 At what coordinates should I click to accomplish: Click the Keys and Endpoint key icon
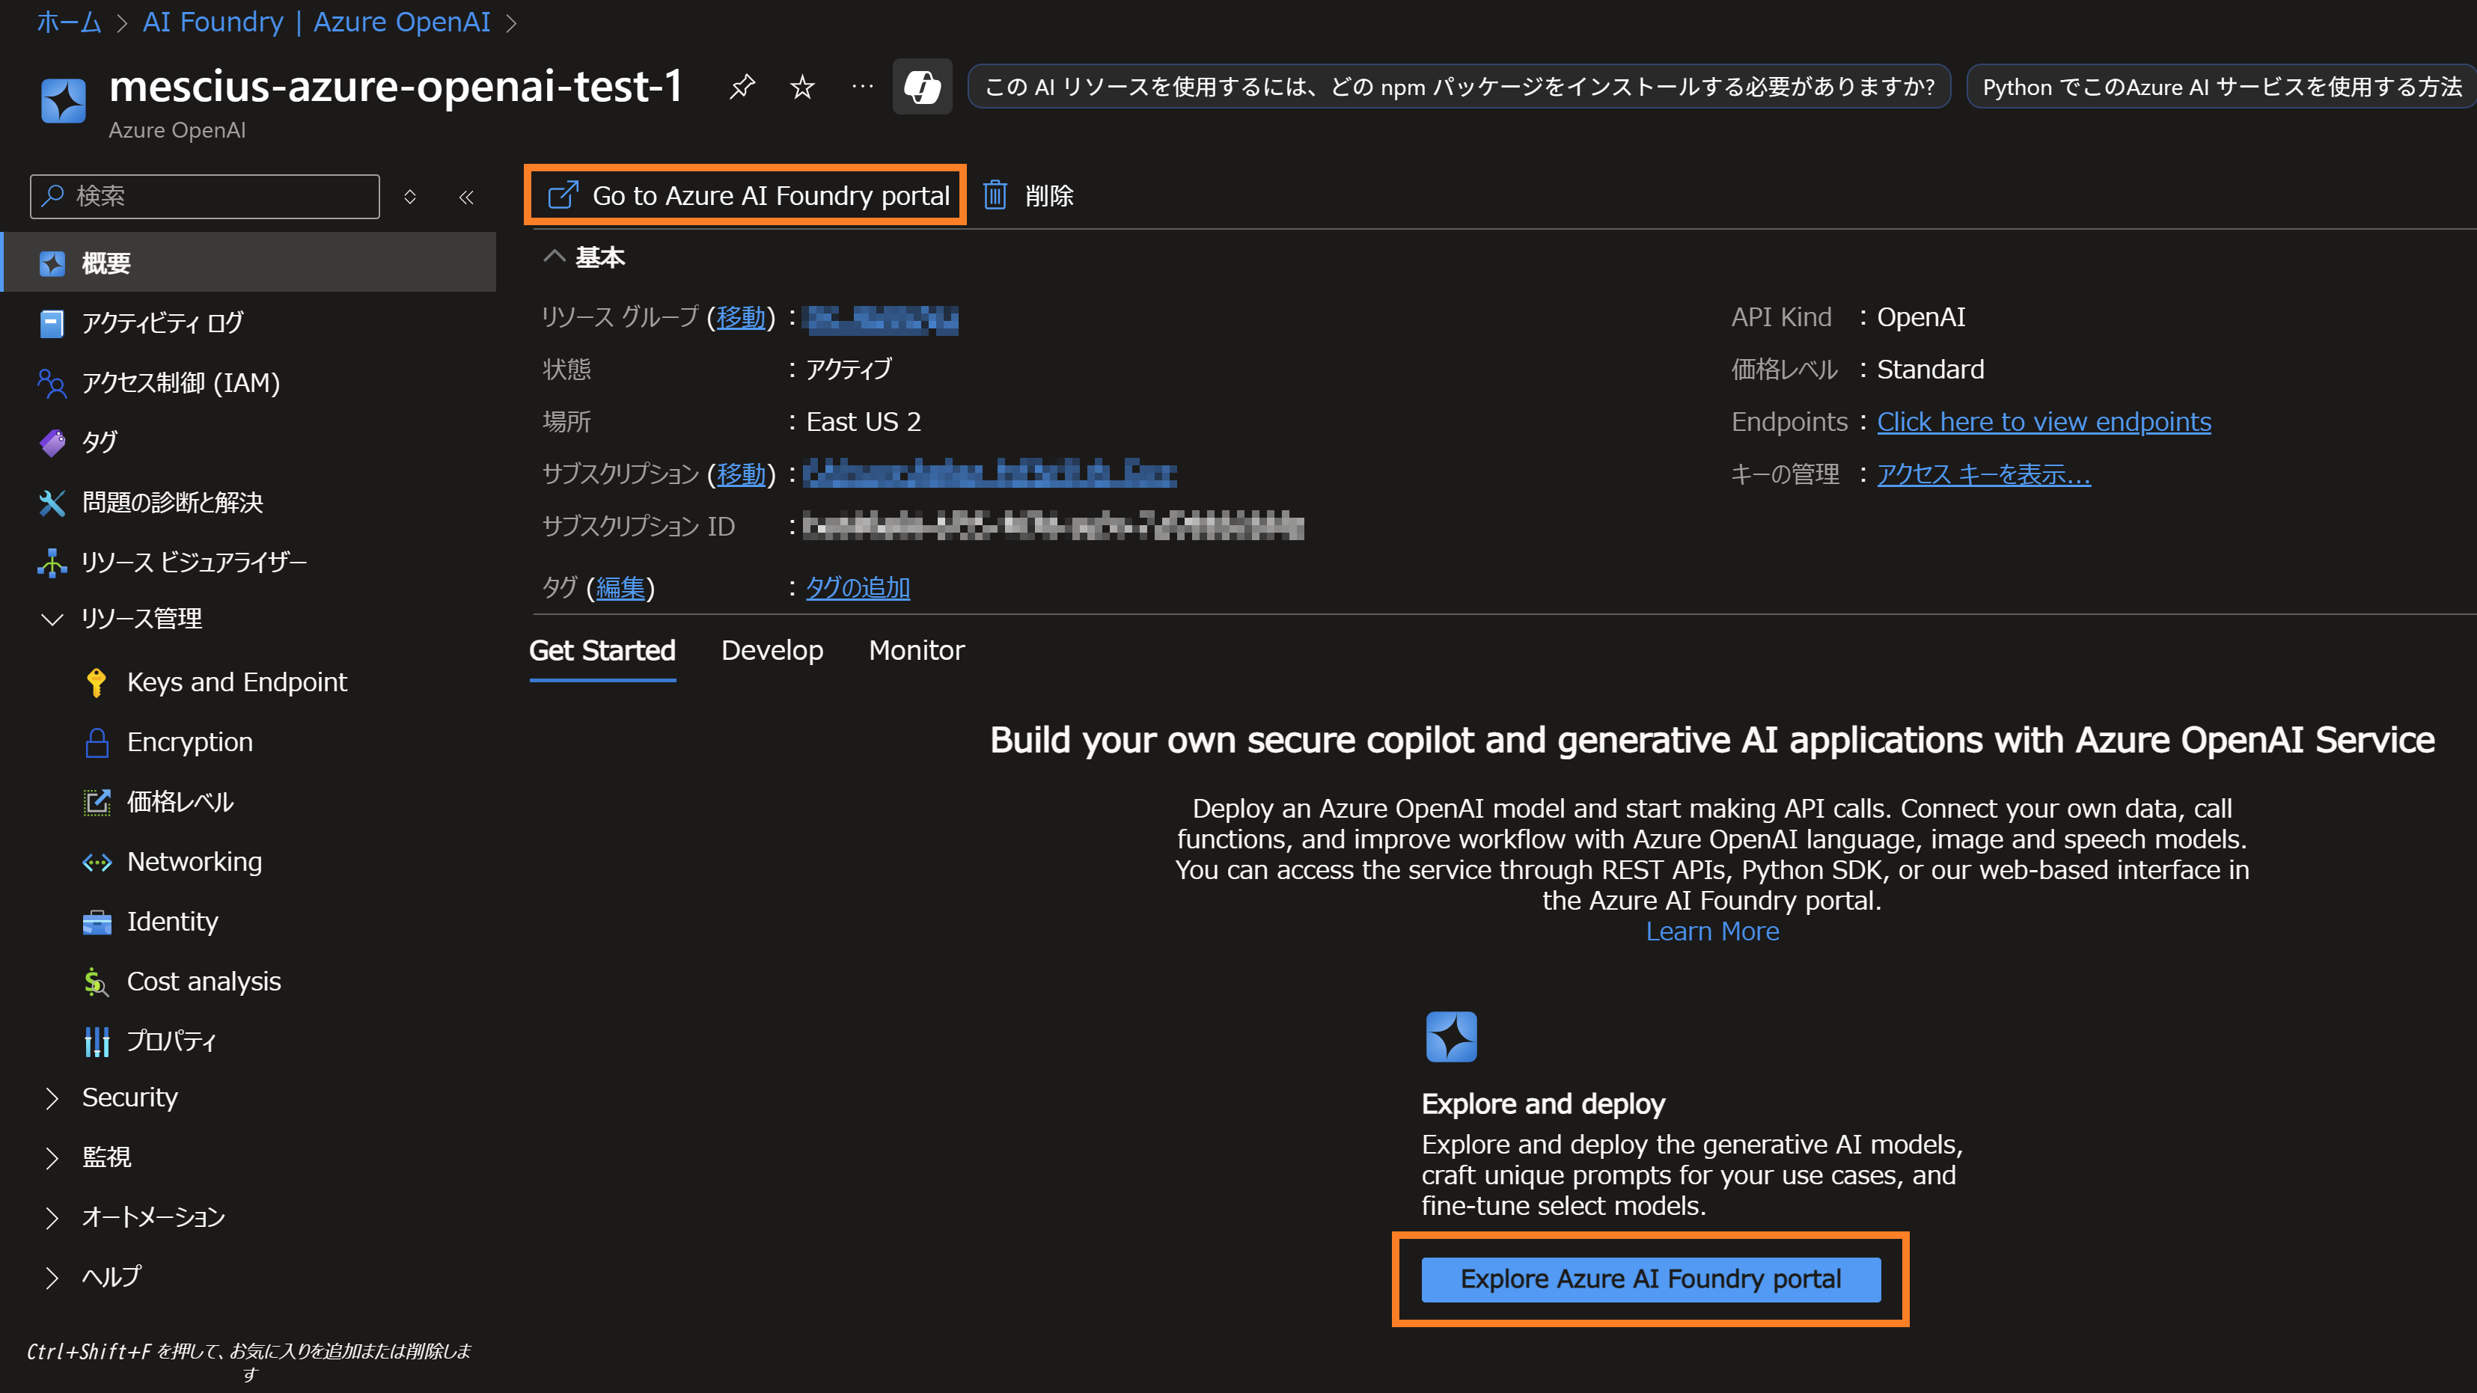point(96,682)
